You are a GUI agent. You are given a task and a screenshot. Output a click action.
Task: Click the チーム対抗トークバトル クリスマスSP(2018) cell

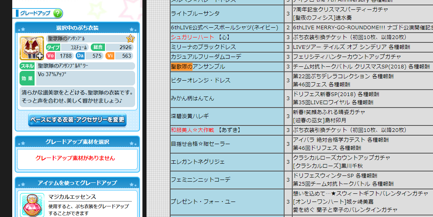click(363, 67)
